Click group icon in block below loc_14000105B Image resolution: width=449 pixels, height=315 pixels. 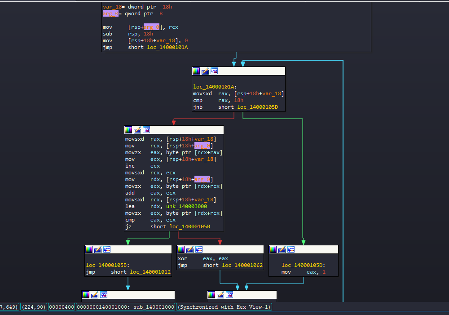[x=104, y=295]
